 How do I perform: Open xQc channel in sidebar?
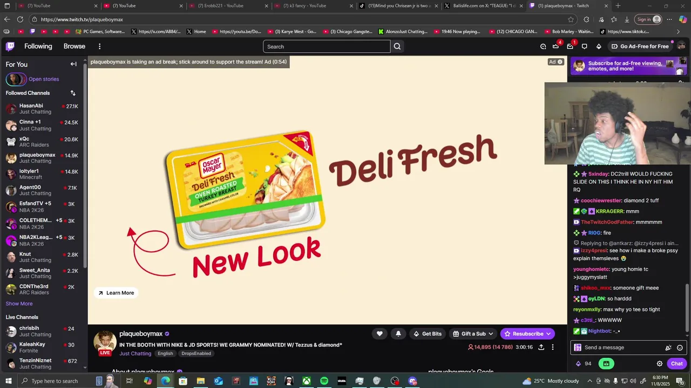coord(42,142)
